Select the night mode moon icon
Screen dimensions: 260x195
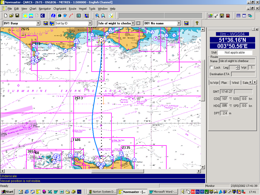[43, 16]
